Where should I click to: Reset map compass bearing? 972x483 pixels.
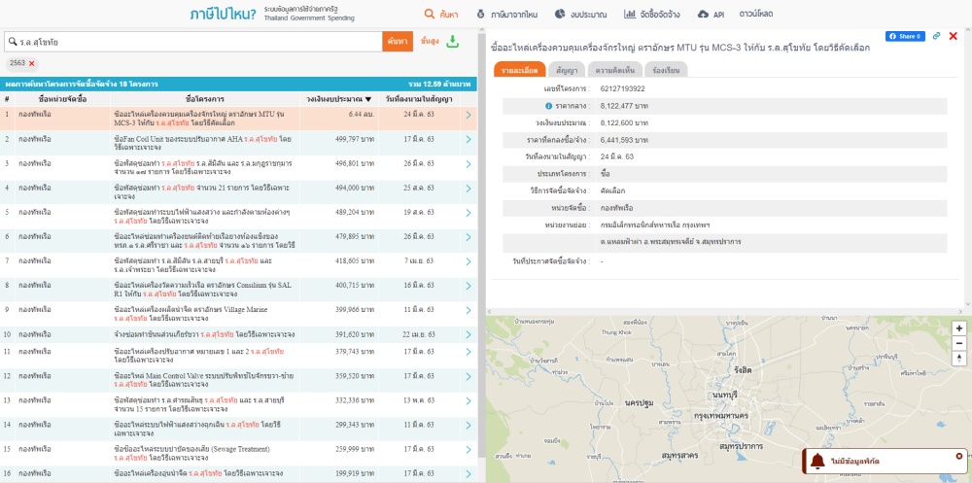(959, 360)
